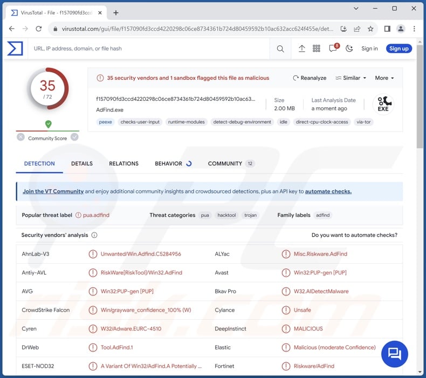Open the Chrome three-dot menu
This screenshot has height=378, width=426.
pos(414,29)
